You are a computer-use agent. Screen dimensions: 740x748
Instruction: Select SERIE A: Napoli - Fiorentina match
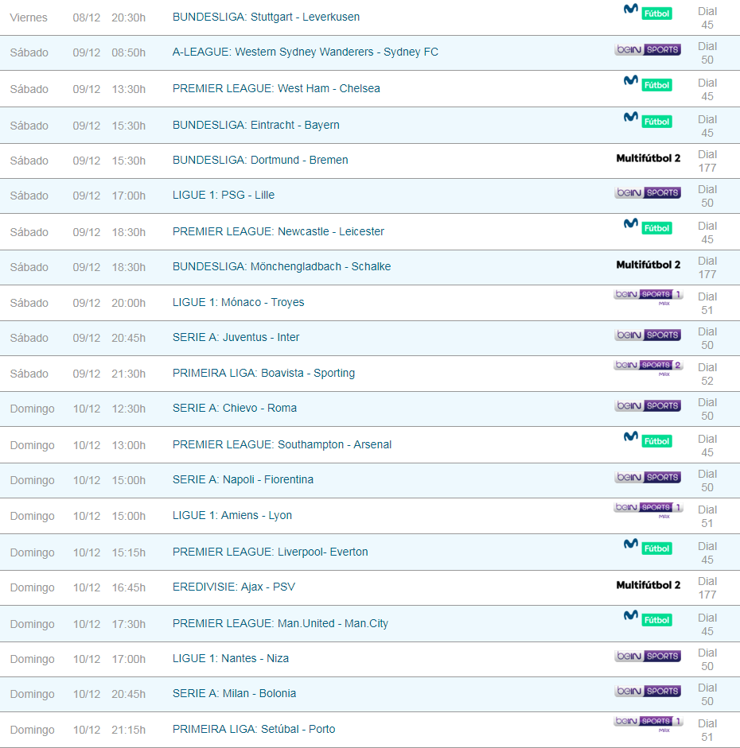click(243, 479)
